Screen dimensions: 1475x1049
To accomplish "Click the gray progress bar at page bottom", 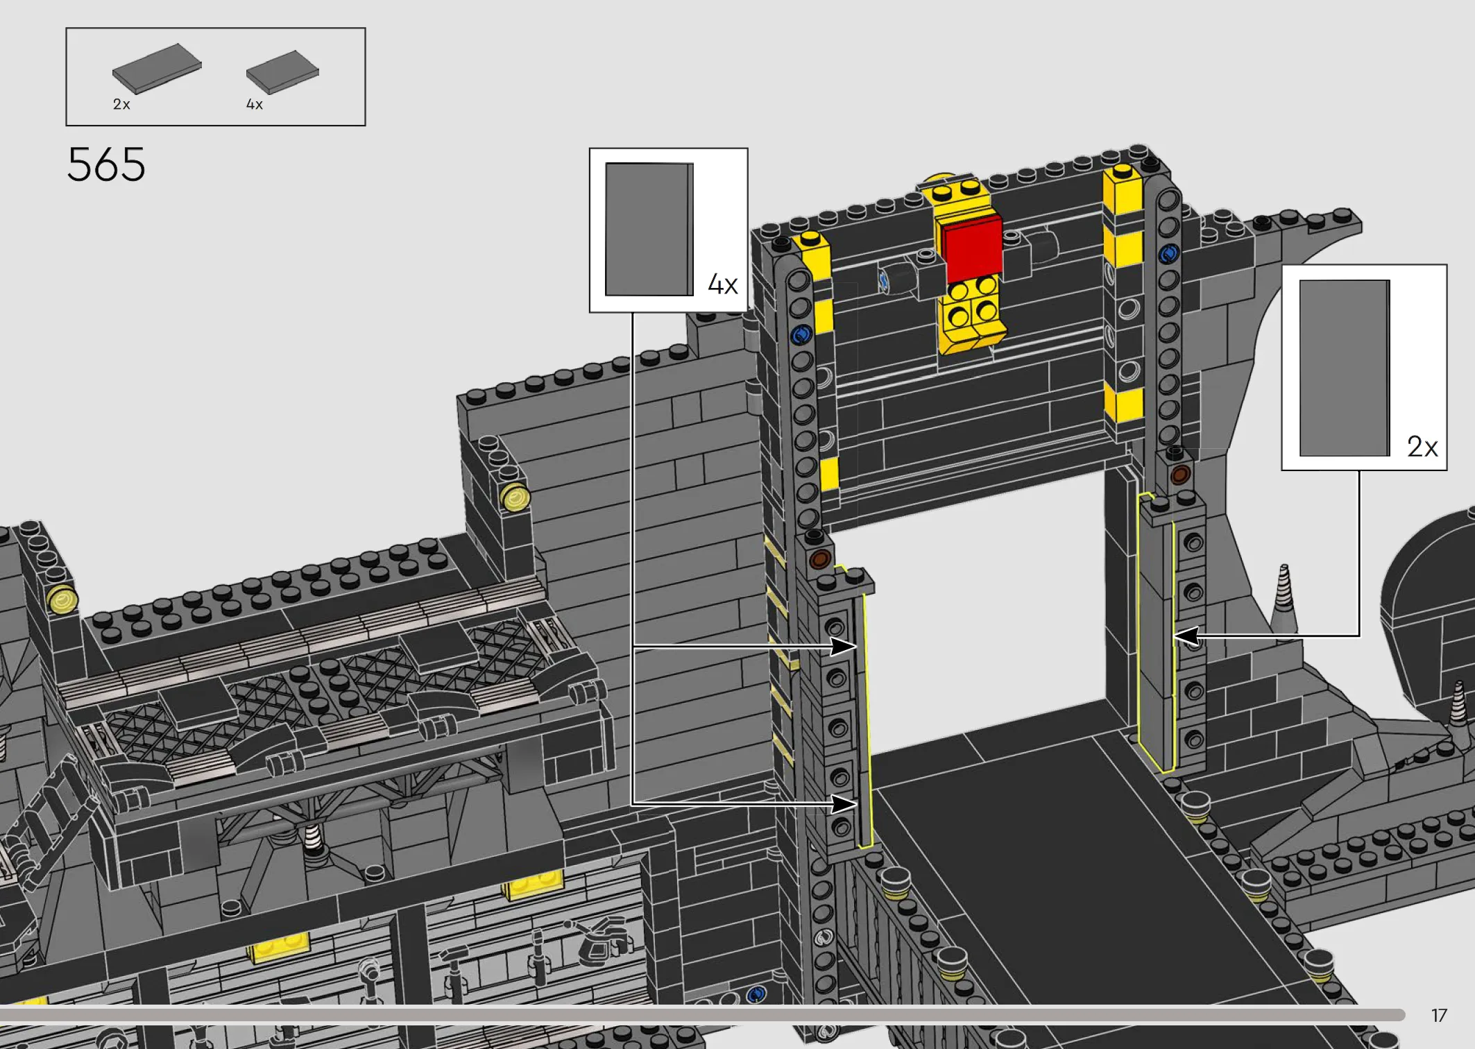I will click(x=702, y=1015).
